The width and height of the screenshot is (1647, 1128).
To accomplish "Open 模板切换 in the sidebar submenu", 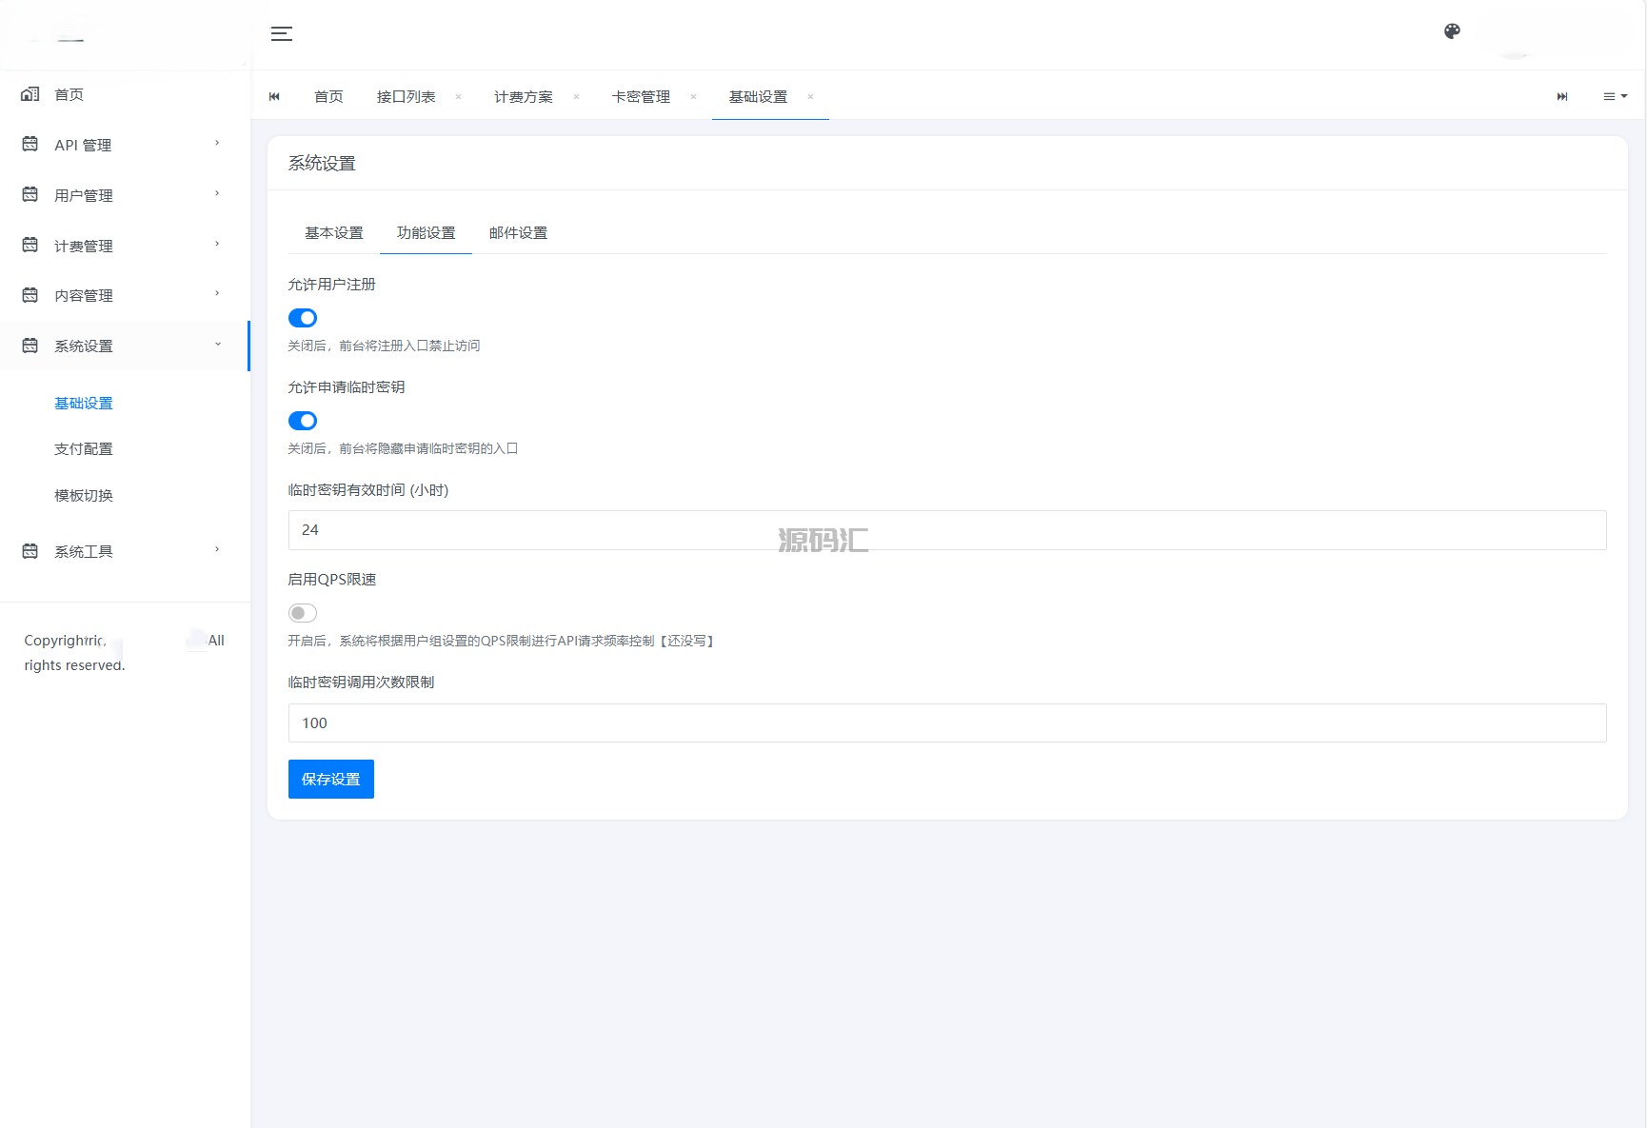I will (84, 496).
